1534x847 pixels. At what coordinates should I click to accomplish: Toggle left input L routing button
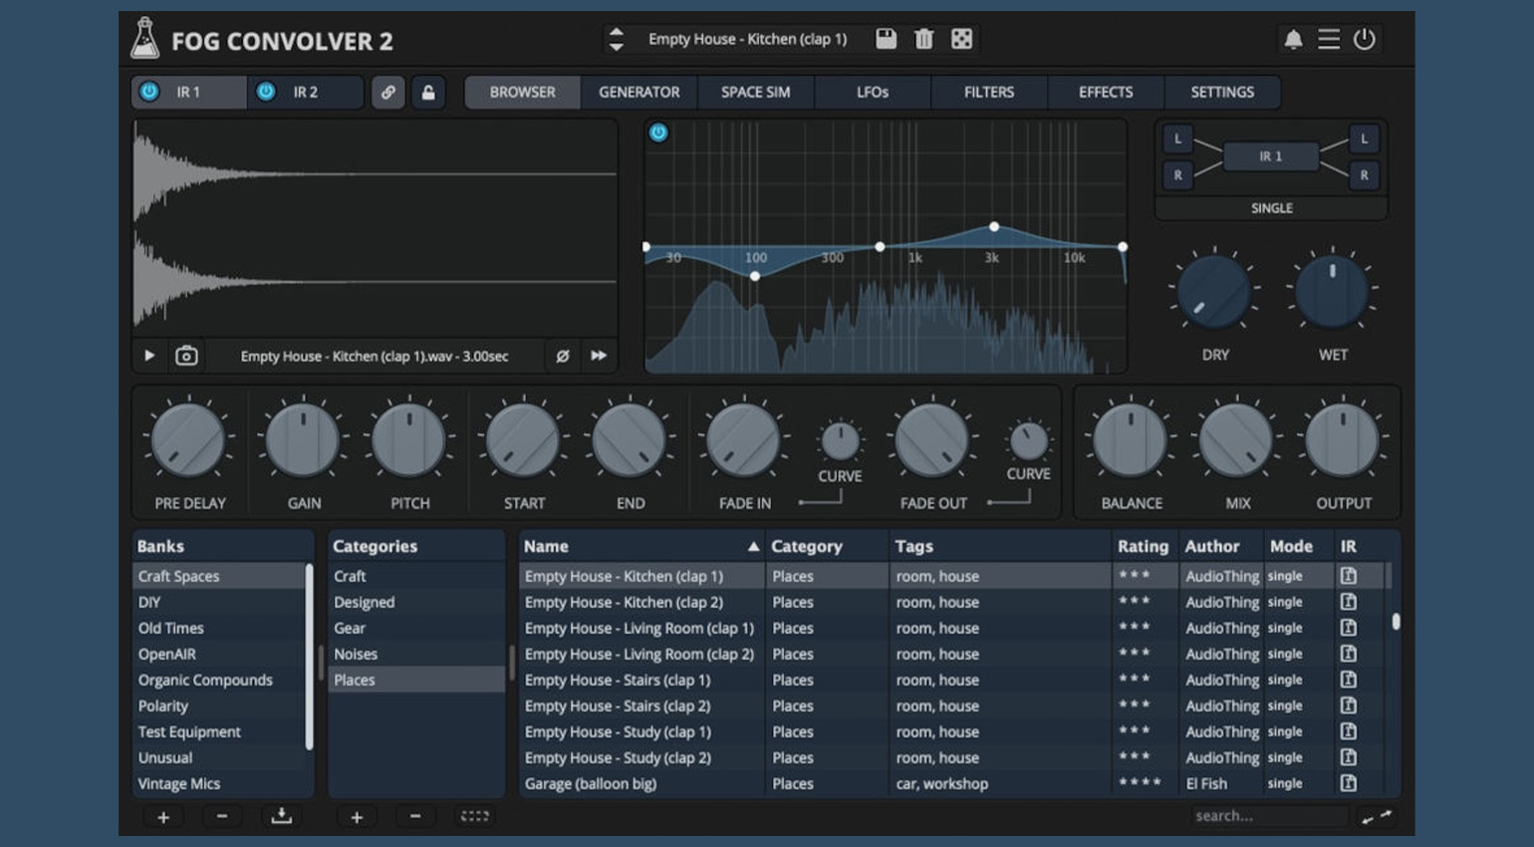[1177, 139]
